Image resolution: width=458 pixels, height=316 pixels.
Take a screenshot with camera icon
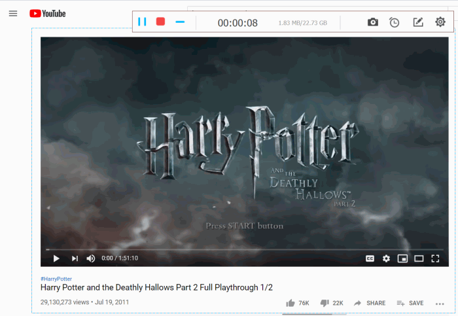tap(373, 22)
